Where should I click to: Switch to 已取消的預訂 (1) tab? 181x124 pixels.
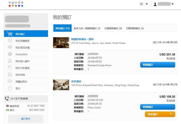point(135,28)
